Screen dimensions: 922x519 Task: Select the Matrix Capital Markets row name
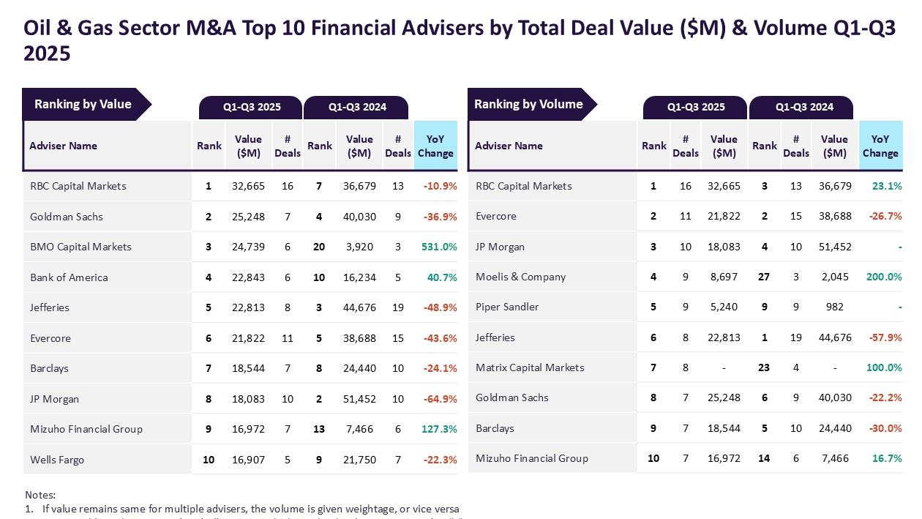tap(530, 367)
